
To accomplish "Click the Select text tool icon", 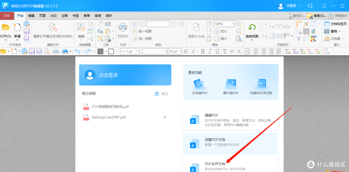I will point(100,31).
